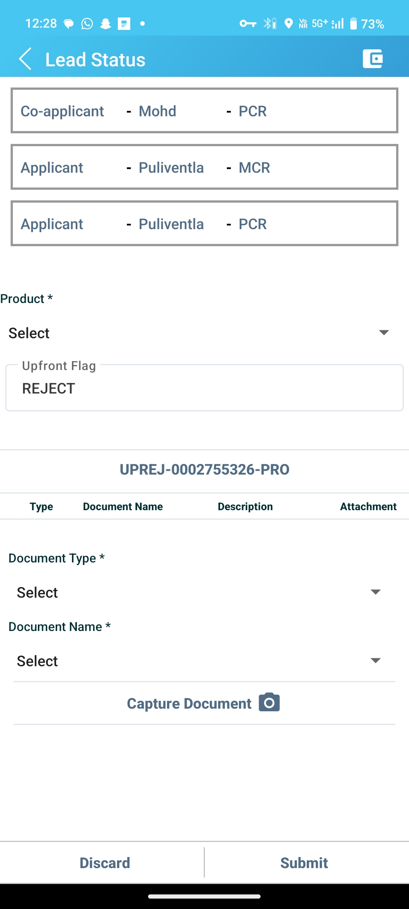The image size is (409, 909).
Task: Select the Applicant Puliventla MCR row
Action: (x=204, y=167)
